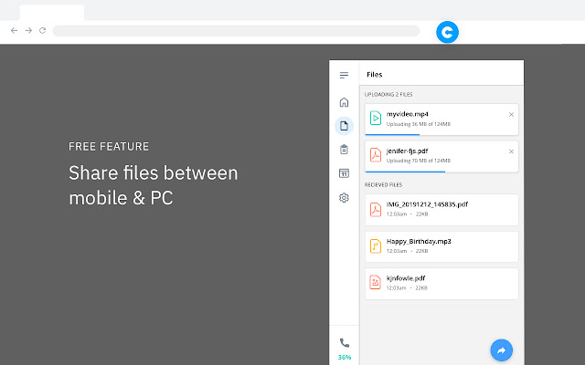585x365 pixels.
Task: Click the jenifer-fjs.pdf PDF icon
Action: [375, 155]
